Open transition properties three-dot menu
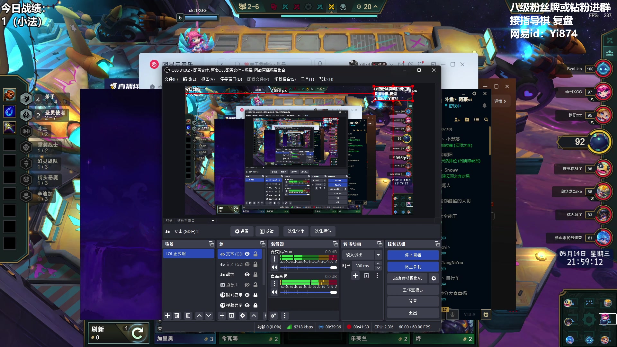Viewport: 617px width, 347px height. (x=377, y=276)
